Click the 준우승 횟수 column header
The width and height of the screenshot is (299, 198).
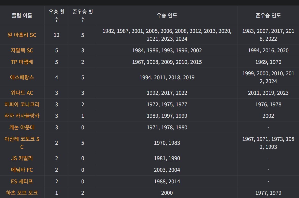[x=83, y=15]
